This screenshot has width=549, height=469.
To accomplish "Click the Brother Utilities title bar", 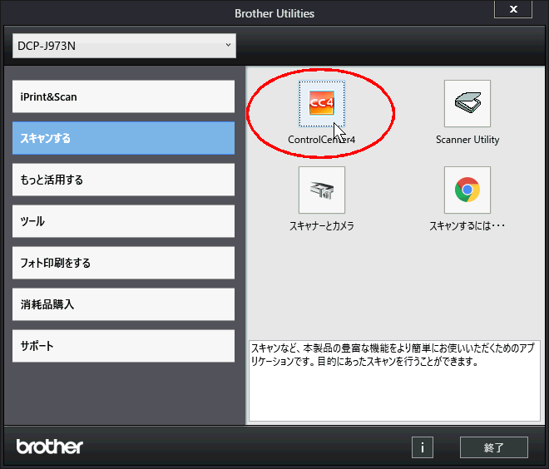I will [x=274, y=13].
